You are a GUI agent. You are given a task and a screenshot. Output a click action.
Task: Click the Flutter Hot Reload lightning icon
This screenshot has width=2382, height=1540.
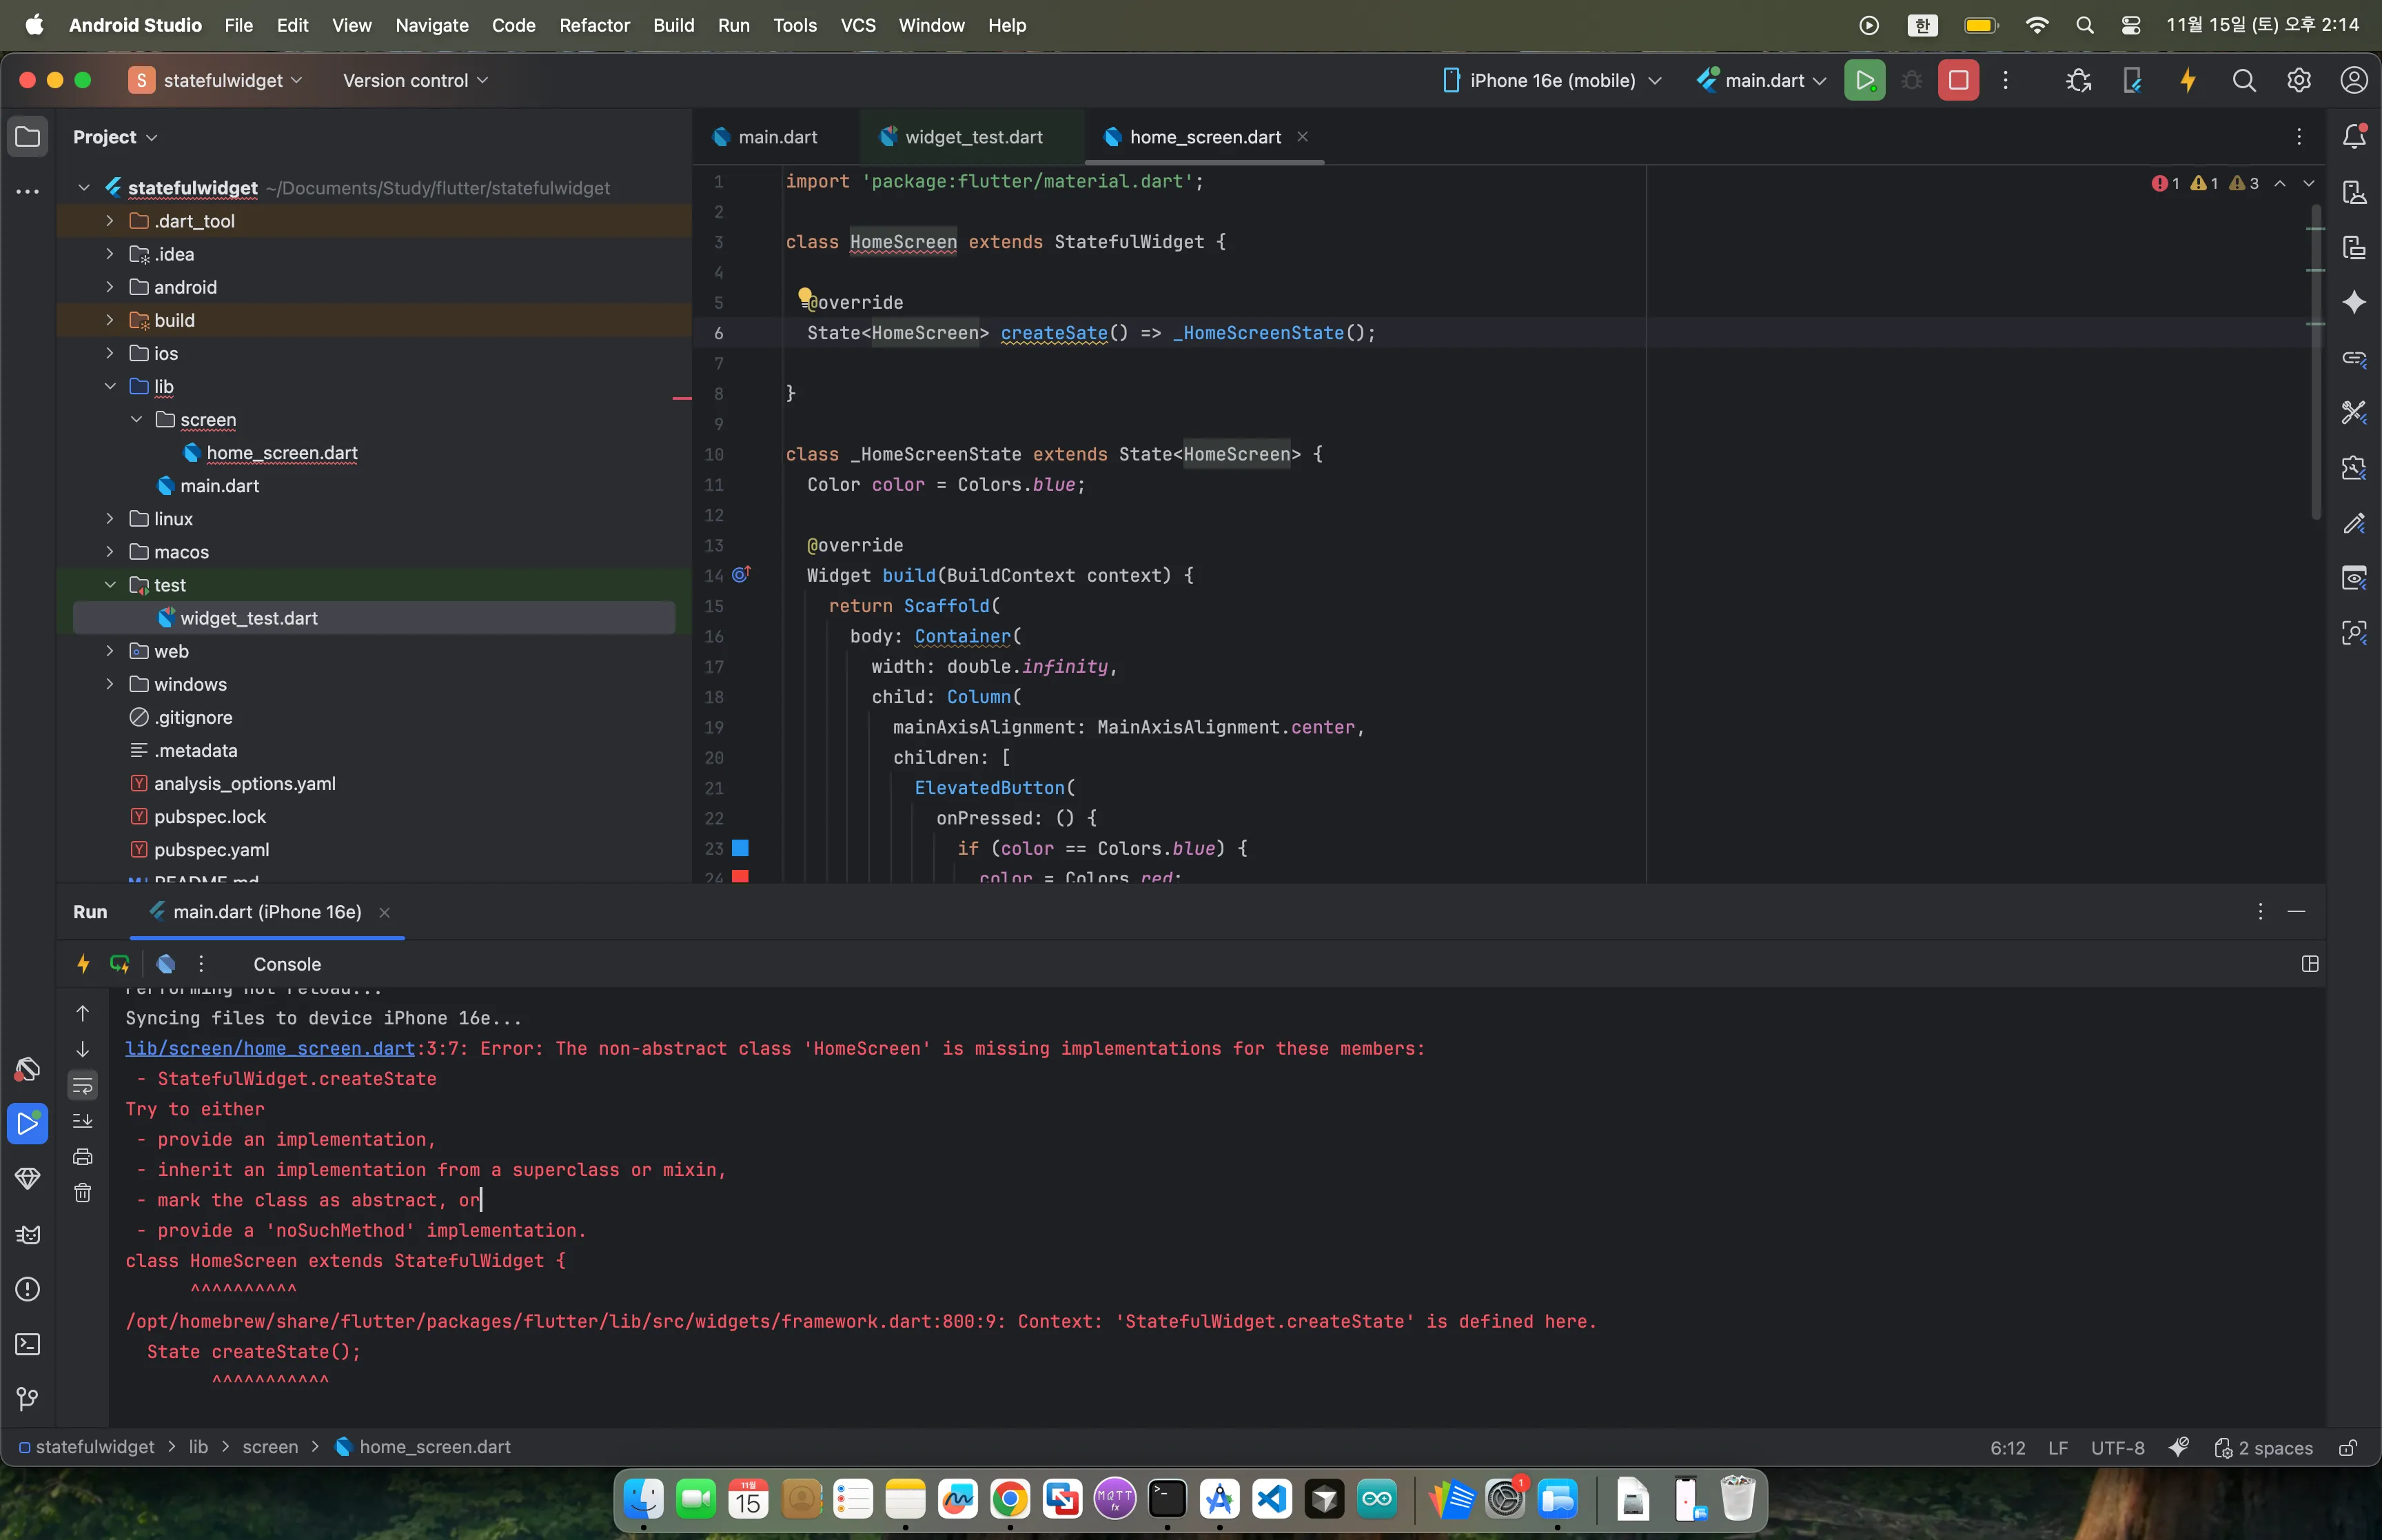tap(2187, 81)
